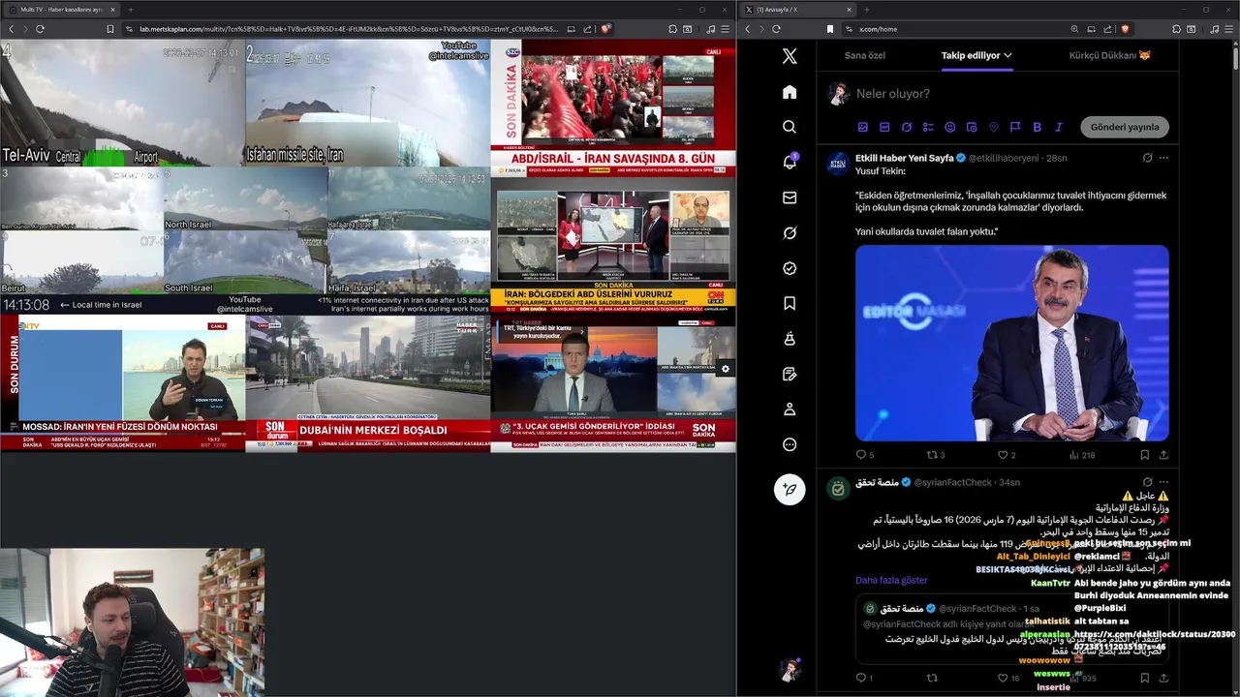Open hamburger menu in X browser window
1240x697 pixels.
coord(1228,29)
